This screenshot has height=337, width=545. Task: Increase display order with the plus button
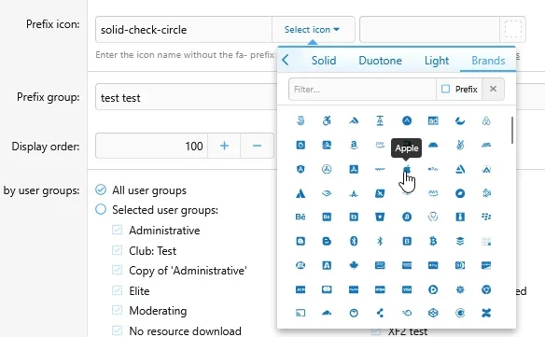[x=224, y=146]
